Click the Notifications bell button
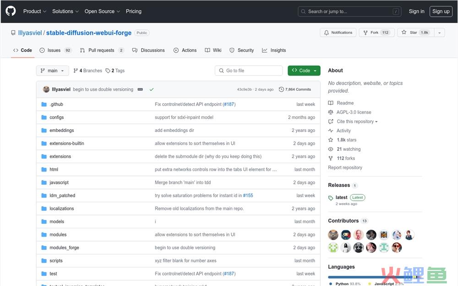Viewport: 458px width, 286px height. (x=338, y=33)
